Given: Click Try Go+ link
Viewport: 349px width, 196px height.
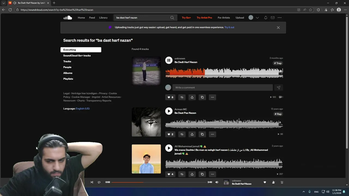Looking at the screenshot, I should (186, 18).
